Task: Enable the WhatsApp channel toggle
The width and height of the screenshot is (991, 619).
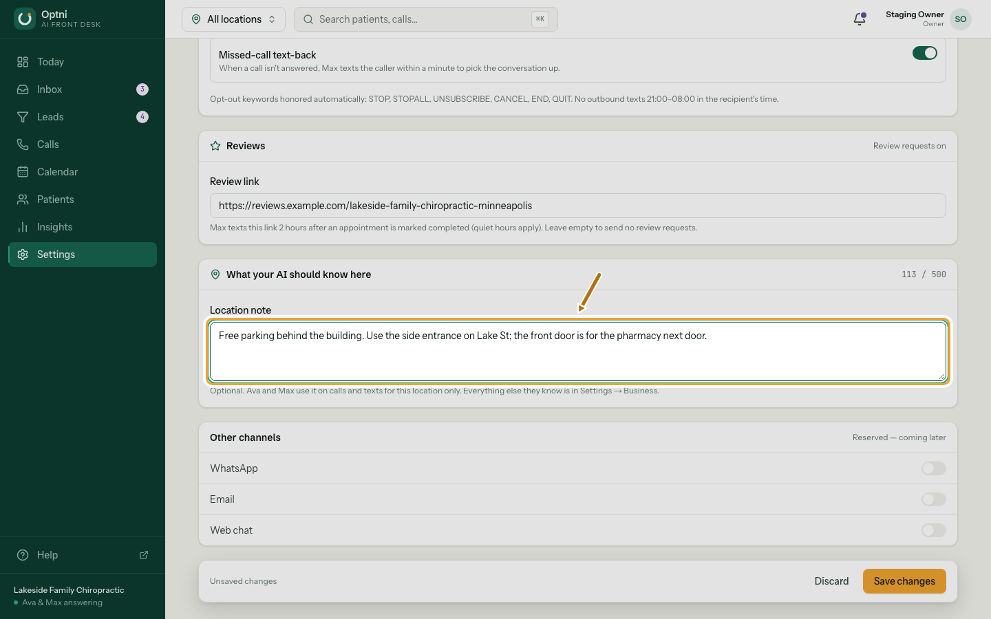Action: [934, 468]
